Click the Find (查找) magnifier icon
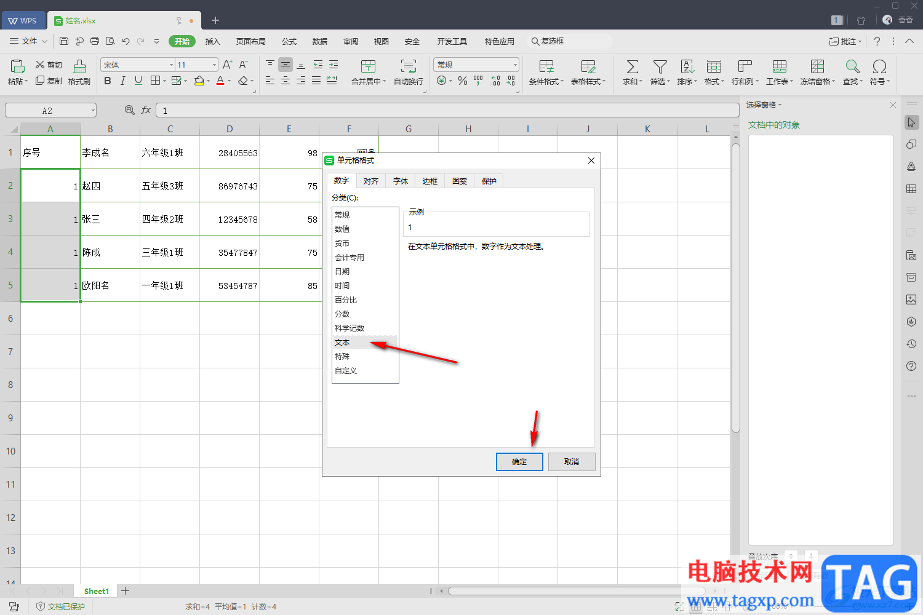The width and height of the screenshot is (923, 615). 852,66
